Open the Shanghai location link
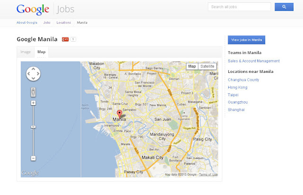303x195 pixels. pos(236,110)
